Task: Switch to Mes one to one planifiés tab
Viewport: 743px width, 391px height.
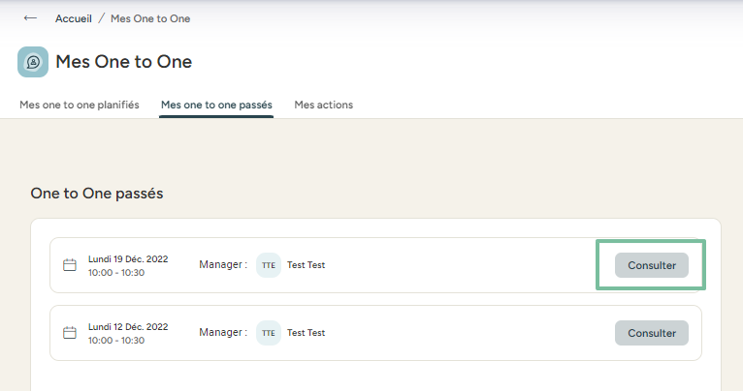Action: pos(80,105)
